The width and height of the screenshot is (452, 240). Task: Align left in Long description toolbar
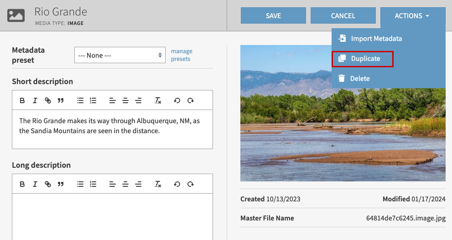click(112, 184)
